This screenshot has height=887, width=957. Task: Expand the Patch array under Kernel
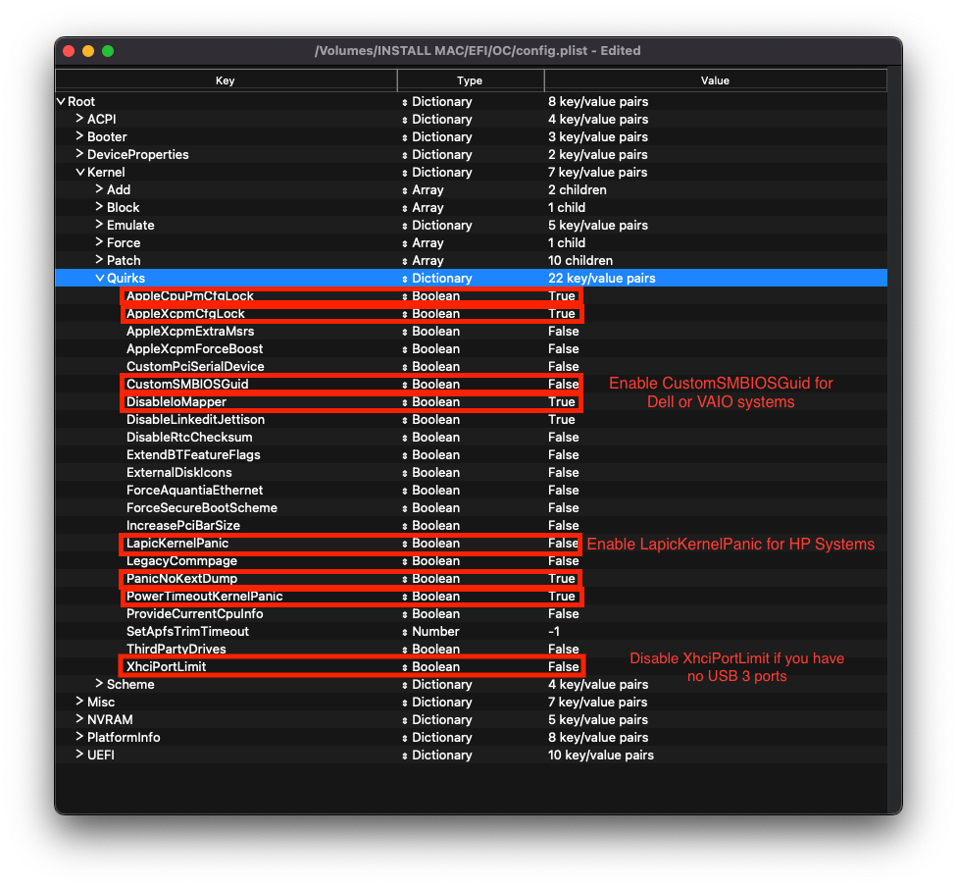click(99, 260)
